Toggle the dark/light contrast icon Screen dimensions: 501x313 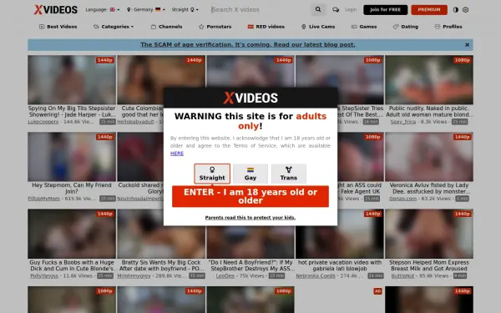point(456,9)
